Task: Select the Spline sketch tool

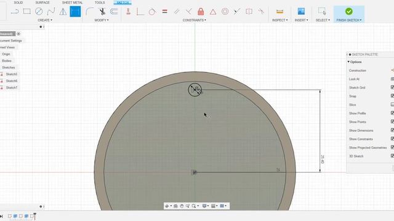Action: pos(50,11)
